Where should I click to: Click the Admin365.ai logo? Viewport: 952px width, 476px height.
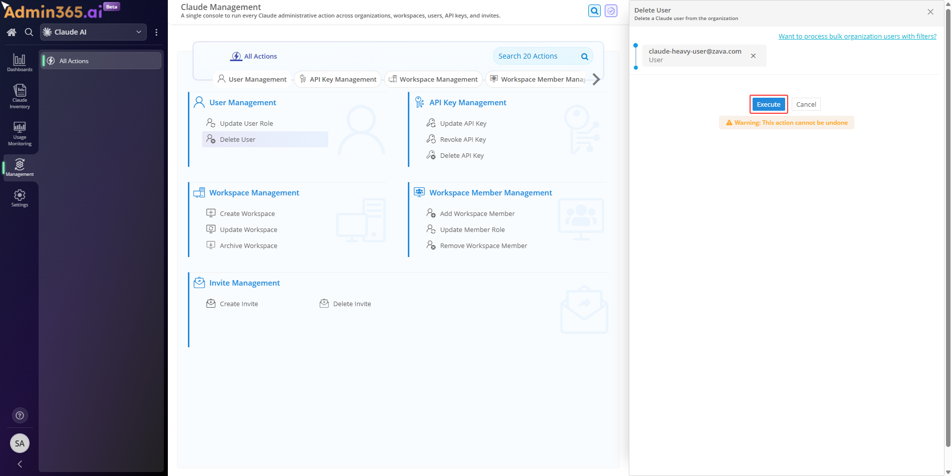click(x=53, y=11)
